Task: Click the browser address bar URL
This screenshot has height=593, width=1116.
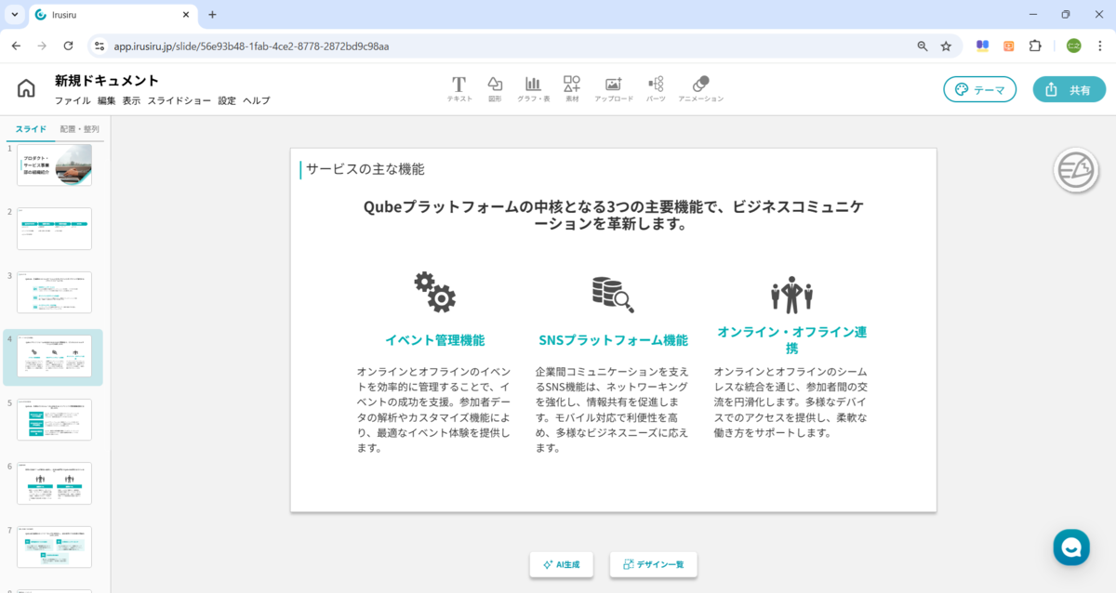Action: pyautogui.click(x=251, y=46)
